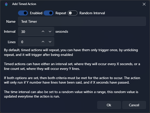The image size is (150, 113).
Task: Click the "Repeat" label text
Action: (x=61, y=13)
